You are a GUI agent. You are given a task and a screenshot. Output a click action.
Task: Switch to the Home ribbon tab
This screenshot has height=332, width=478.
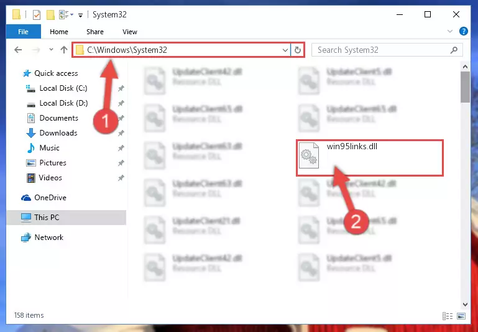(x=59, y=32)
